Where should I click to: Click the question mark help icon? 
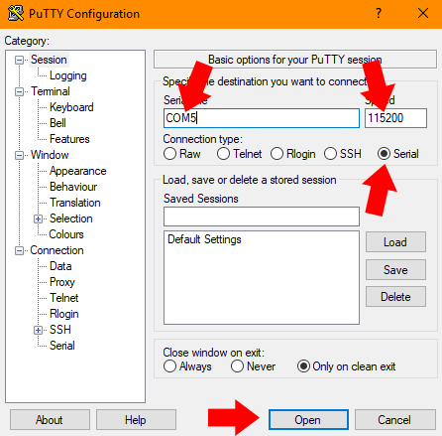coord(379,14)
